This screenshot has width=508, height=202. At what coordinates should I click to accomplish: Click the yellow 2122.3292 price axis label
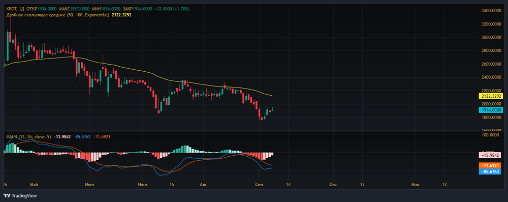click(x=491, y=96)
